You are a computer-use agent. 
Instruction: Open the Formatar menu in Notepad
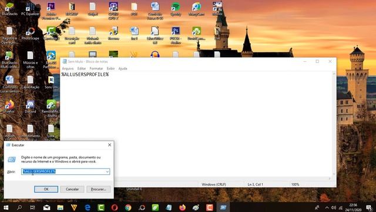click(96, 68)
